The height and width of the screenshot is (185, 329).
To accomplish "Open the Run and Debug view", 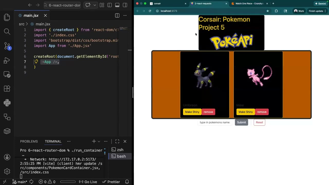I will coord(7,60).
